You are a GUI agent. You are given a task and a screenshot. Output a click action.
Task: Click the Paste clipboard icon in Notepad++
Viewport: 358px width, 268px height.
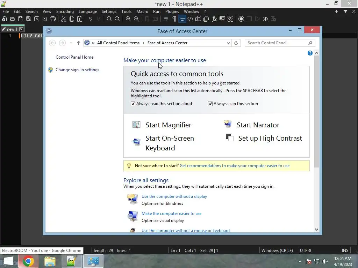[x=80, y=19]
